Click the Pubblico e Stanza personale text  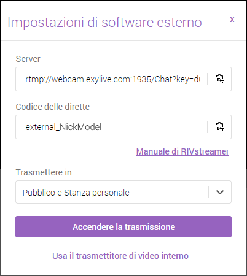point(76,193)
